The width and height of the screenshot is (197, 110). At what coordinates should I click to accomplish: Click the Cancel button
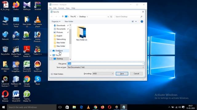click(x=136, y=74)
